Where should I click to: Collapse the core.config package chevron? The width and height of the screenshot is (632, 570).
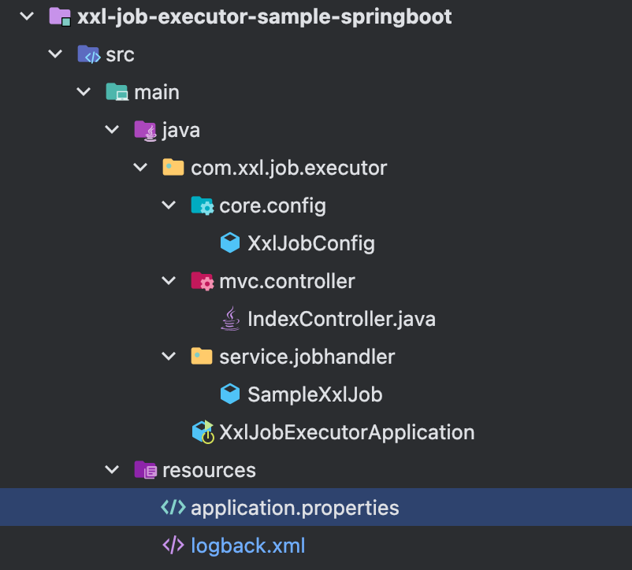168,205
